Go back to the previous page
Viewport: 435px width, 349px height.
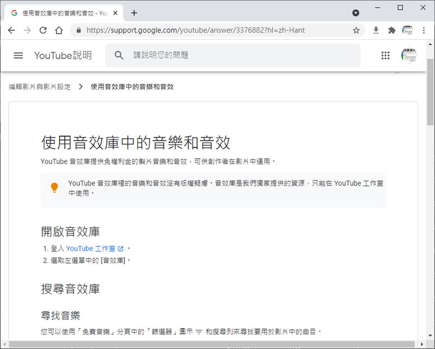click(11, 30)
